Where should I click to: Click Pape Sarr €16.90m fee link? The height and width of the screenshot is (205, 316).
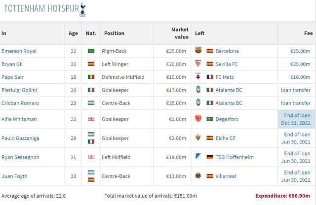[x=301, y=77]
